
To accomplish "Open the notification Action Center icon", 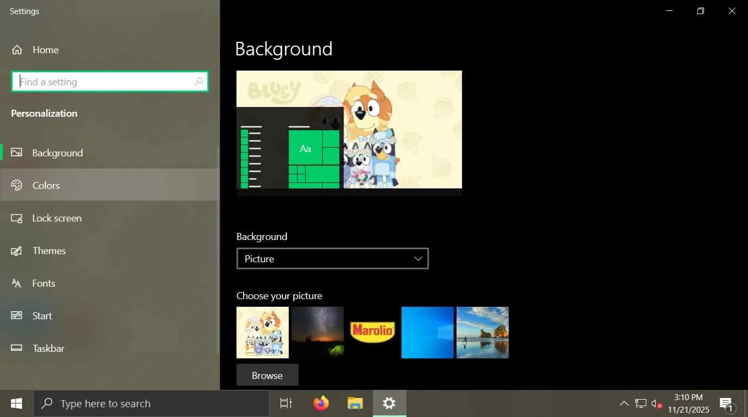I will click(726, 403).
